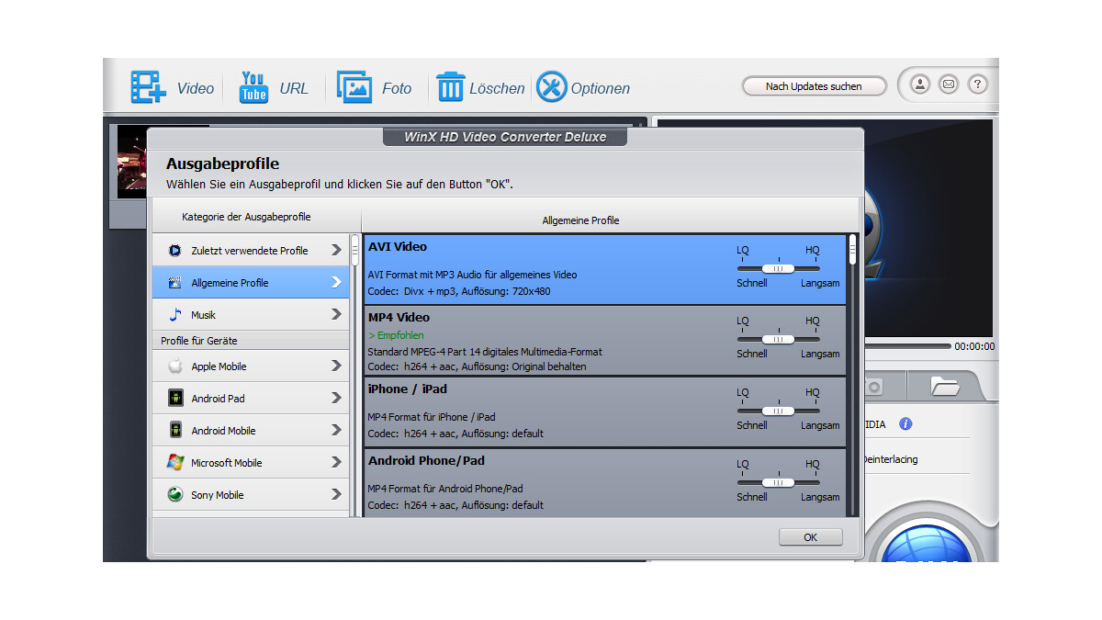Click 'MP4 Format für iPhone / iPad' description

pyautogui.click(x=432, y=417)
